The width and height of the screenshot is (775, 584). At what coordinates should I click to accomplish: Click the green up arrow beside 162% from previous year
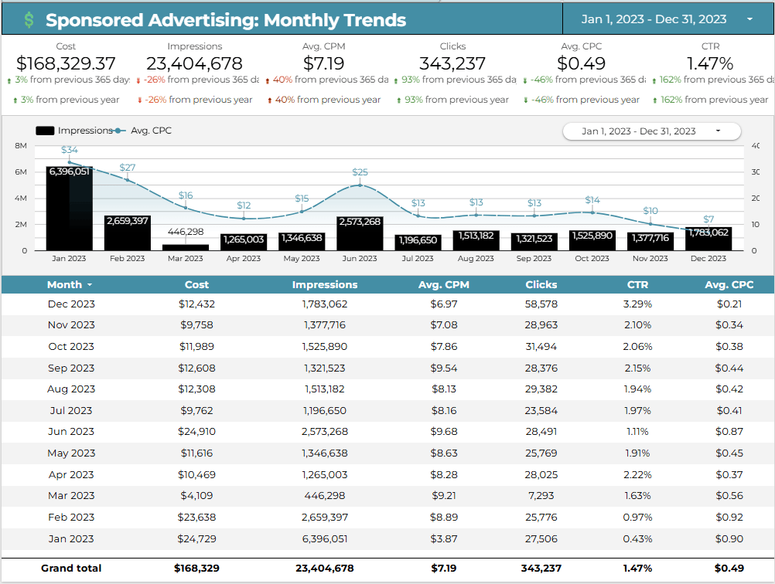pyautogui.click(x=655, y=100)
